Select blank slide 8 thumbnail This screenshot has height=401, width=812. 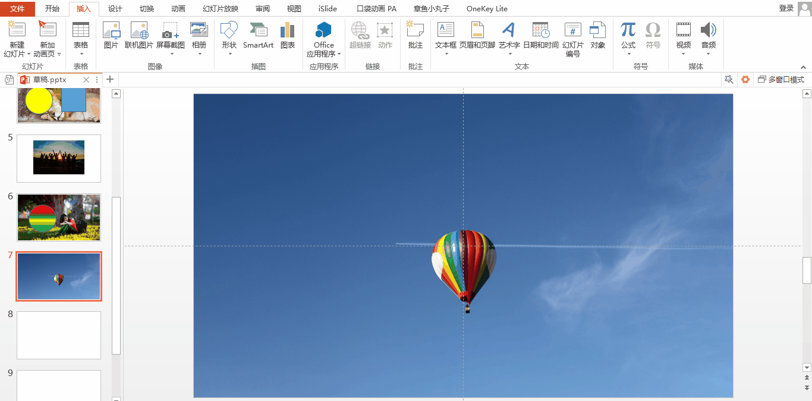tap(59, 335)
